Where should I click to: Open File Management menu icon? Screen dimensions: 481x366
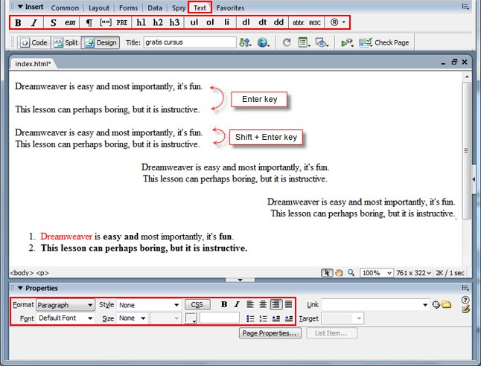click(245, 42)
